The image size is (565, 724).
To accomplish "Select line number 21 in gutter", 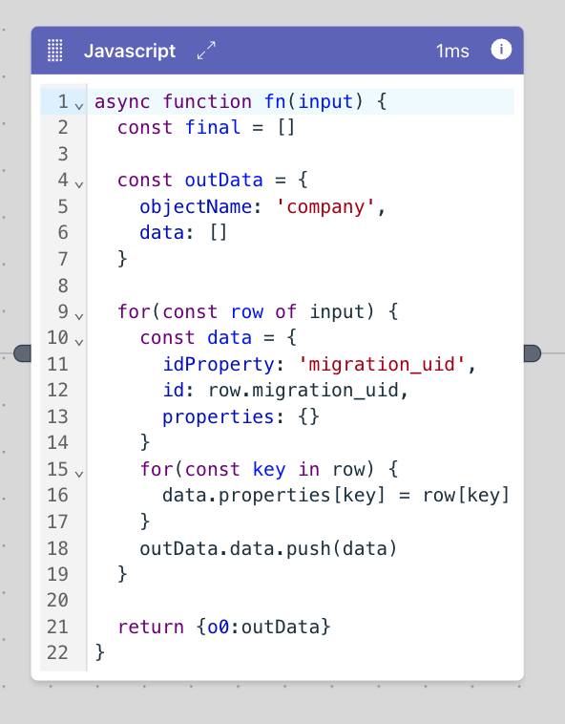I will [57, 627].
